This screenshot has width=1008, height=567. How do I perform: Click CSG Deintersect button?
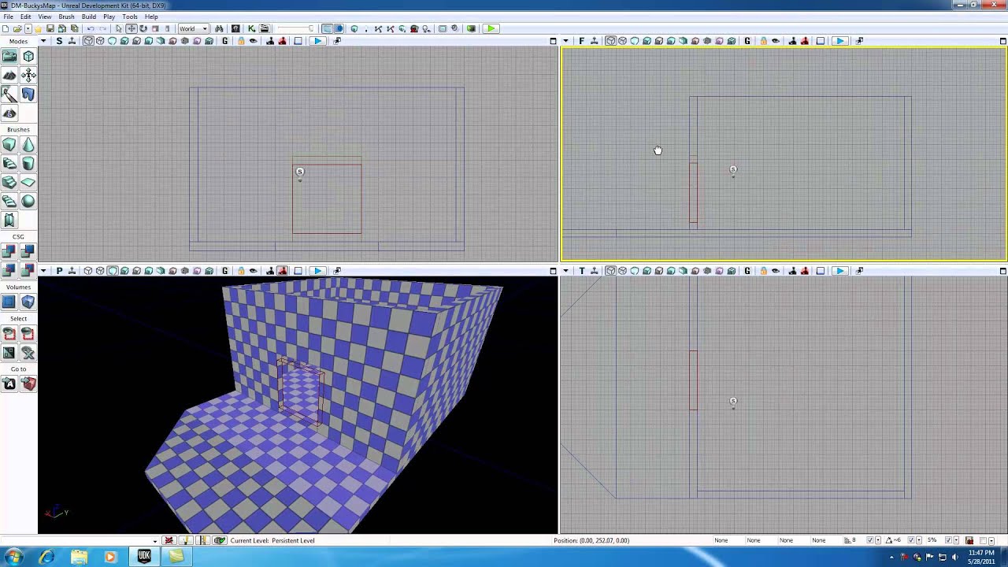pos(28,270)
